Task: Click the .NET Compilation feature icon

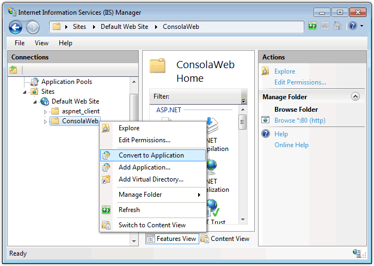Action: pos(212,126)
